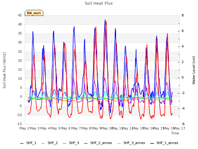Click the 20 left y-axis tick label

20,61
